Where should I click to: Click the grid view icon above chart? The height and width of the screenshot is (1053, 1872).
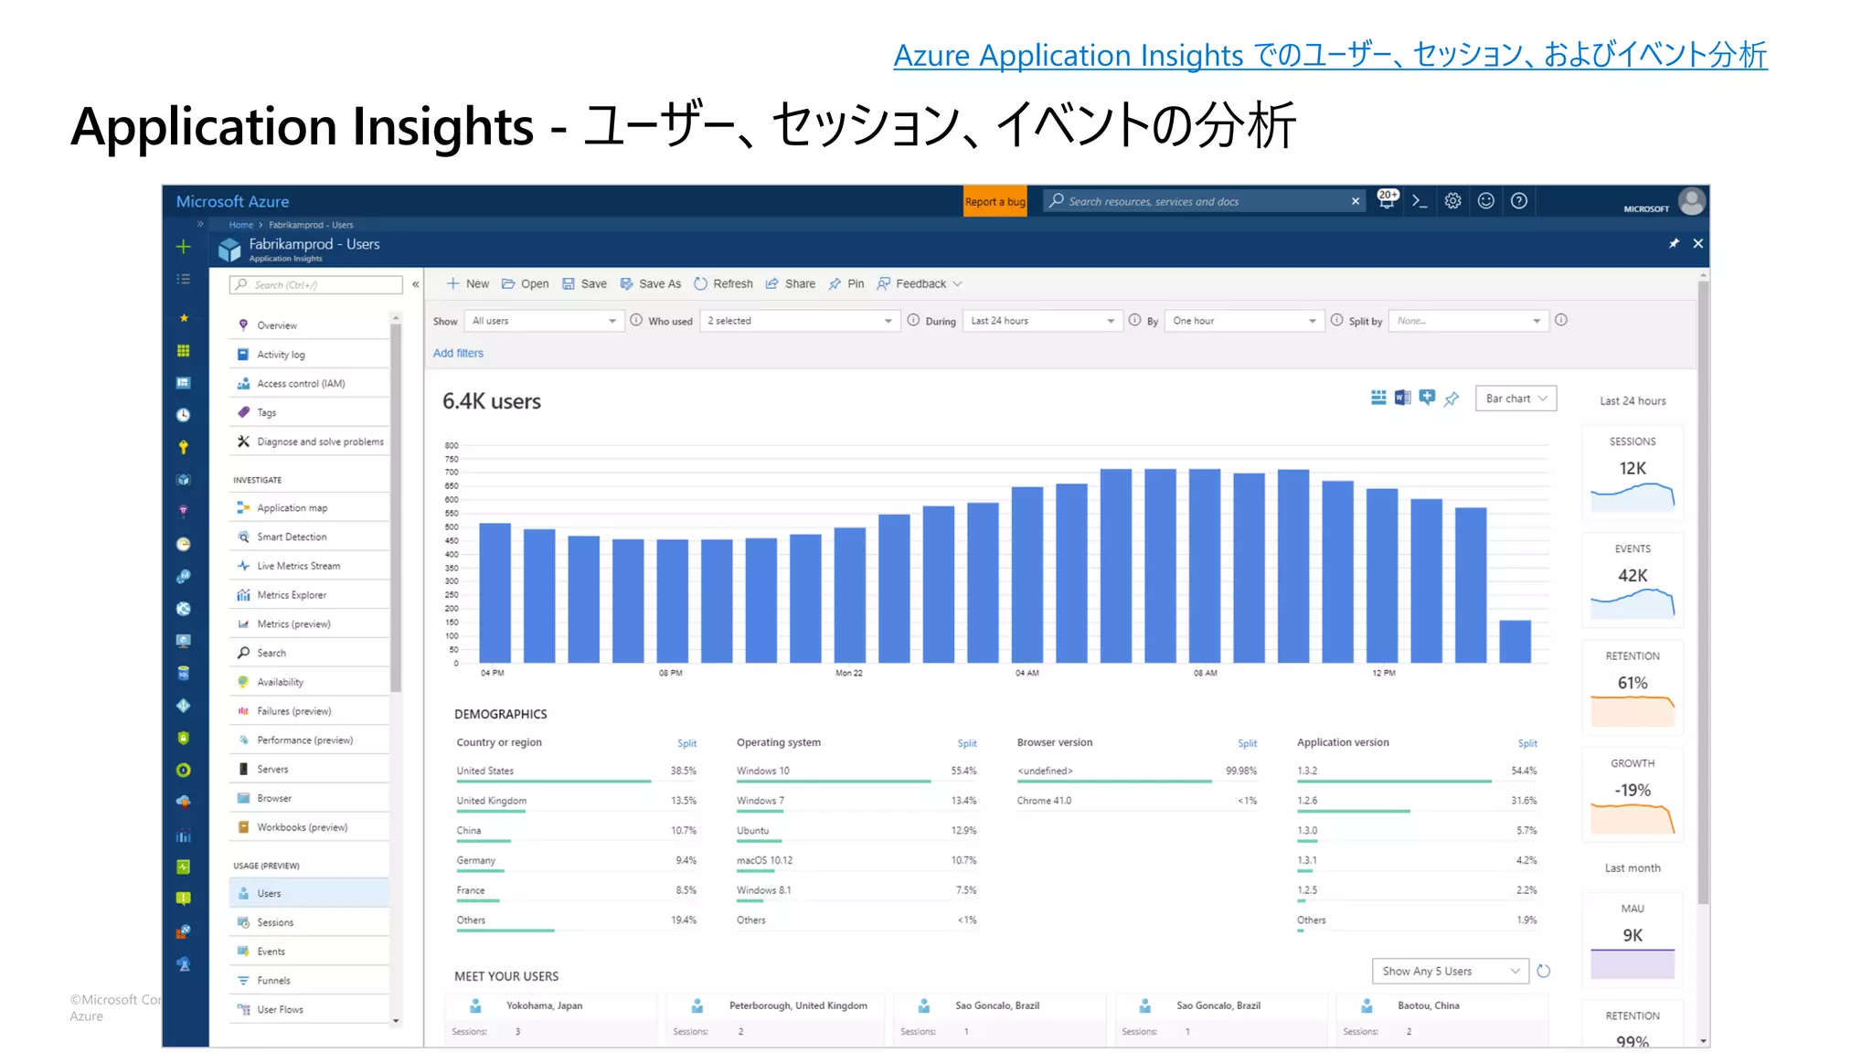(x=1378, y=398)
